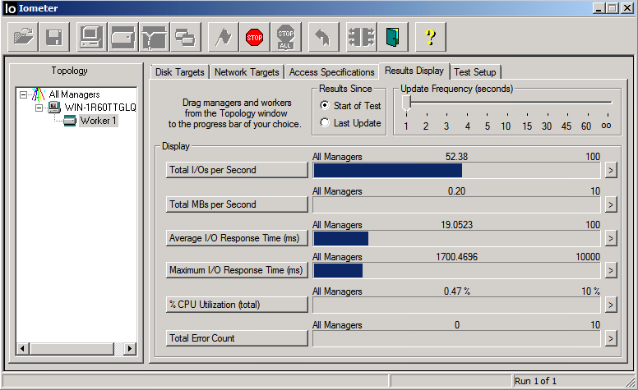Start new manager computer icon
Screen dimensions: 638x390
91,38
